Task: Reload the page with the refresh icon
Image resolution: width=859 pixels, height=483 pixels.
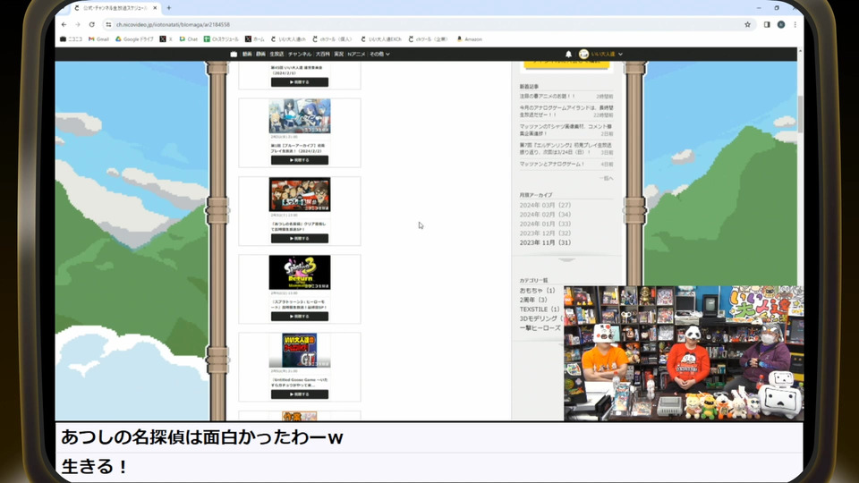Action: pyautogui.click(x=91, y=24)
